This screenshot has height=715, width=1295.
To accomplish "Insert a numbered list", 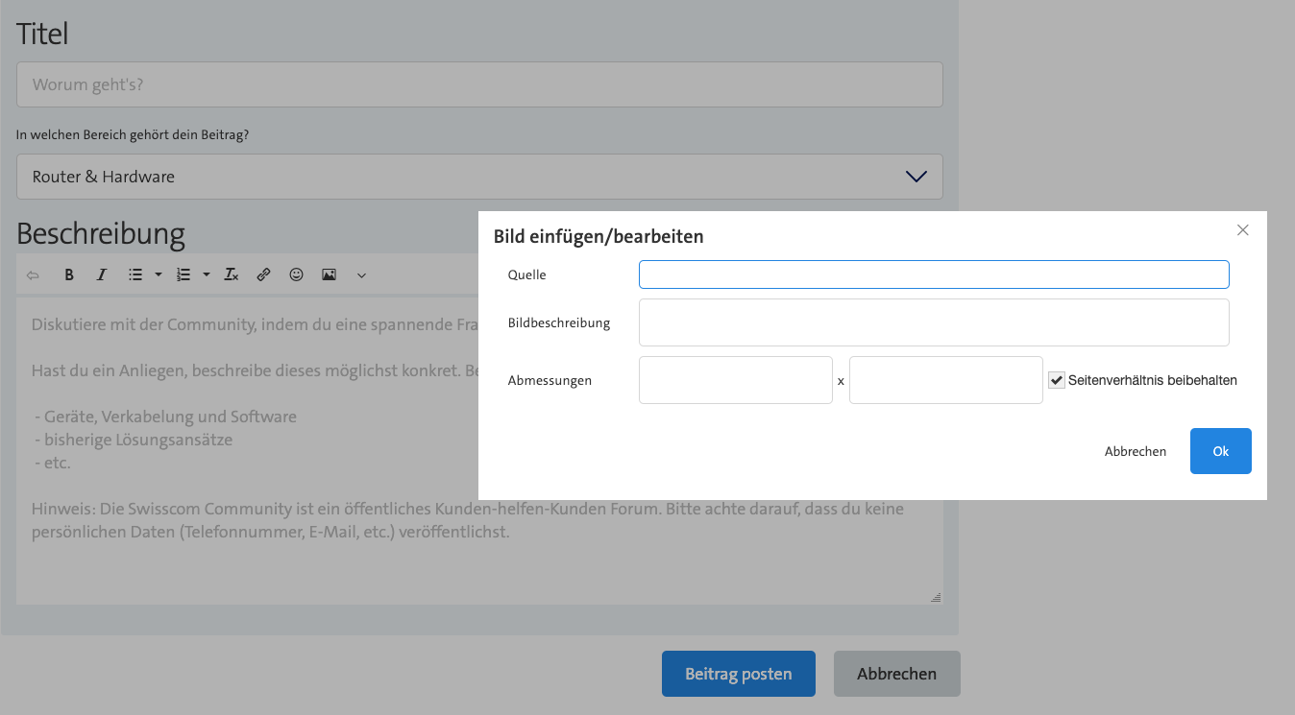I will [183, 275].
